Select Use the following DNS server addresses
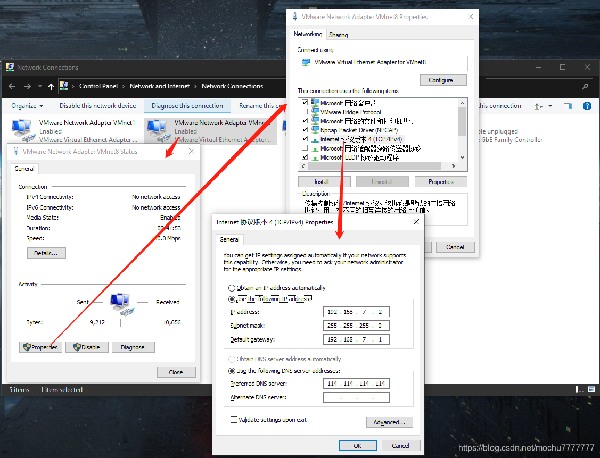600x458 pixels. (x=232, y=371)
